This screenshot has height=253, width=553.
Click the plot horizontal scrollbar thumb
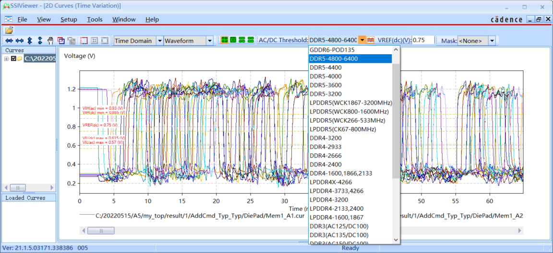tap(101, 231)
